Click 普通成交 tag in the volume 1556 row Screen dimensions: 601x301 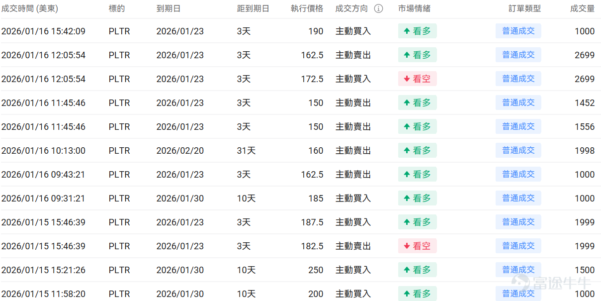coord(518,127)
